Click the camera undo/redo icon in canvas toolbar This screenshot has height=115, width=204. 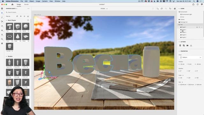162,9
